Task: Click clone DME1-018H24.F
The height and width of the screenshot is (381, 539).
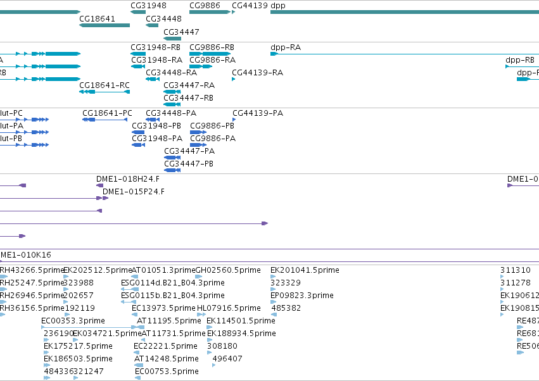Action: pyautogui.click(x=128, y=179)
